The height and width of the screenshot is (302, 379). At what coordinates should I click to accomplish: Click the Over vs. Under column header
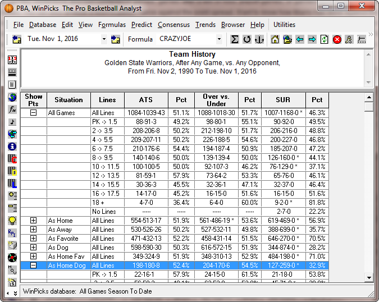tap(216, 100)
